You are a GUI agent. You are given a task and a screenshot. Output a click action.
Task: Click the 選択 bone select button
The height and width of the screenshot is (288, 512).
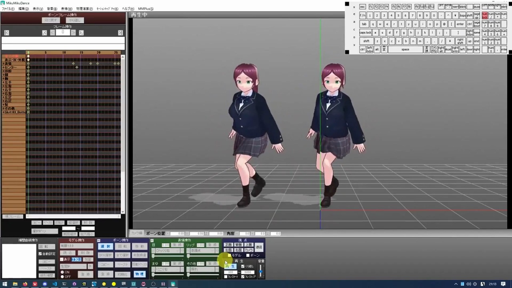point(105,247)
